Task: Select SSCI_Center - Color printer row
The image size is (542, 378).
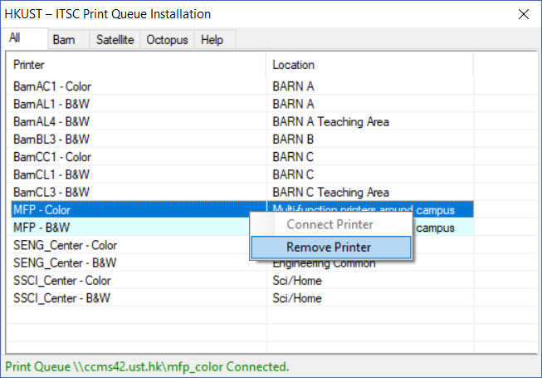Action: [x=62, y=280]
